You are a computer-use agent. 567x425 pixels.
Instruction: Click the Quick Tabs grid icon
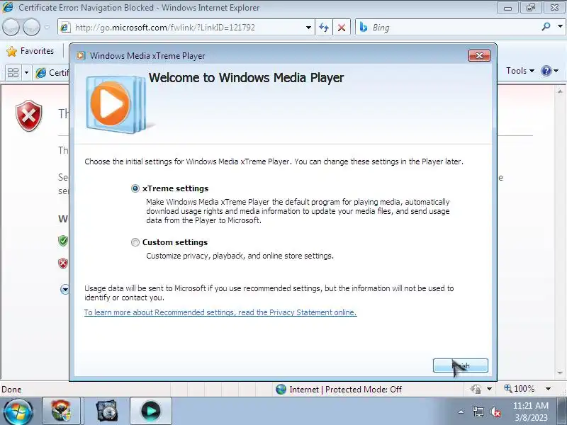coord(13,73)
